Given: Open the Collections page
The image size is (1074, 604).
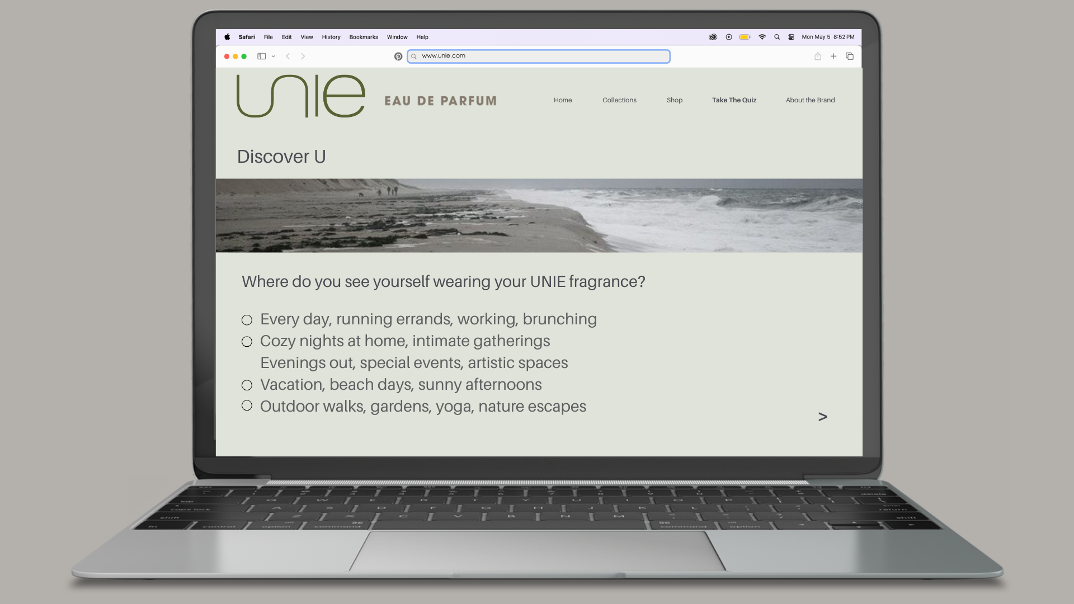Looking at the screenshot, I should [x=619, y=100].
